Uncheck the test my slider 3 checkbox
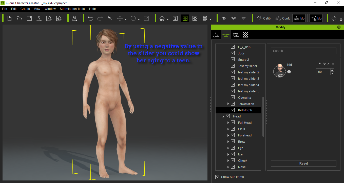 (x=233, y=78)
